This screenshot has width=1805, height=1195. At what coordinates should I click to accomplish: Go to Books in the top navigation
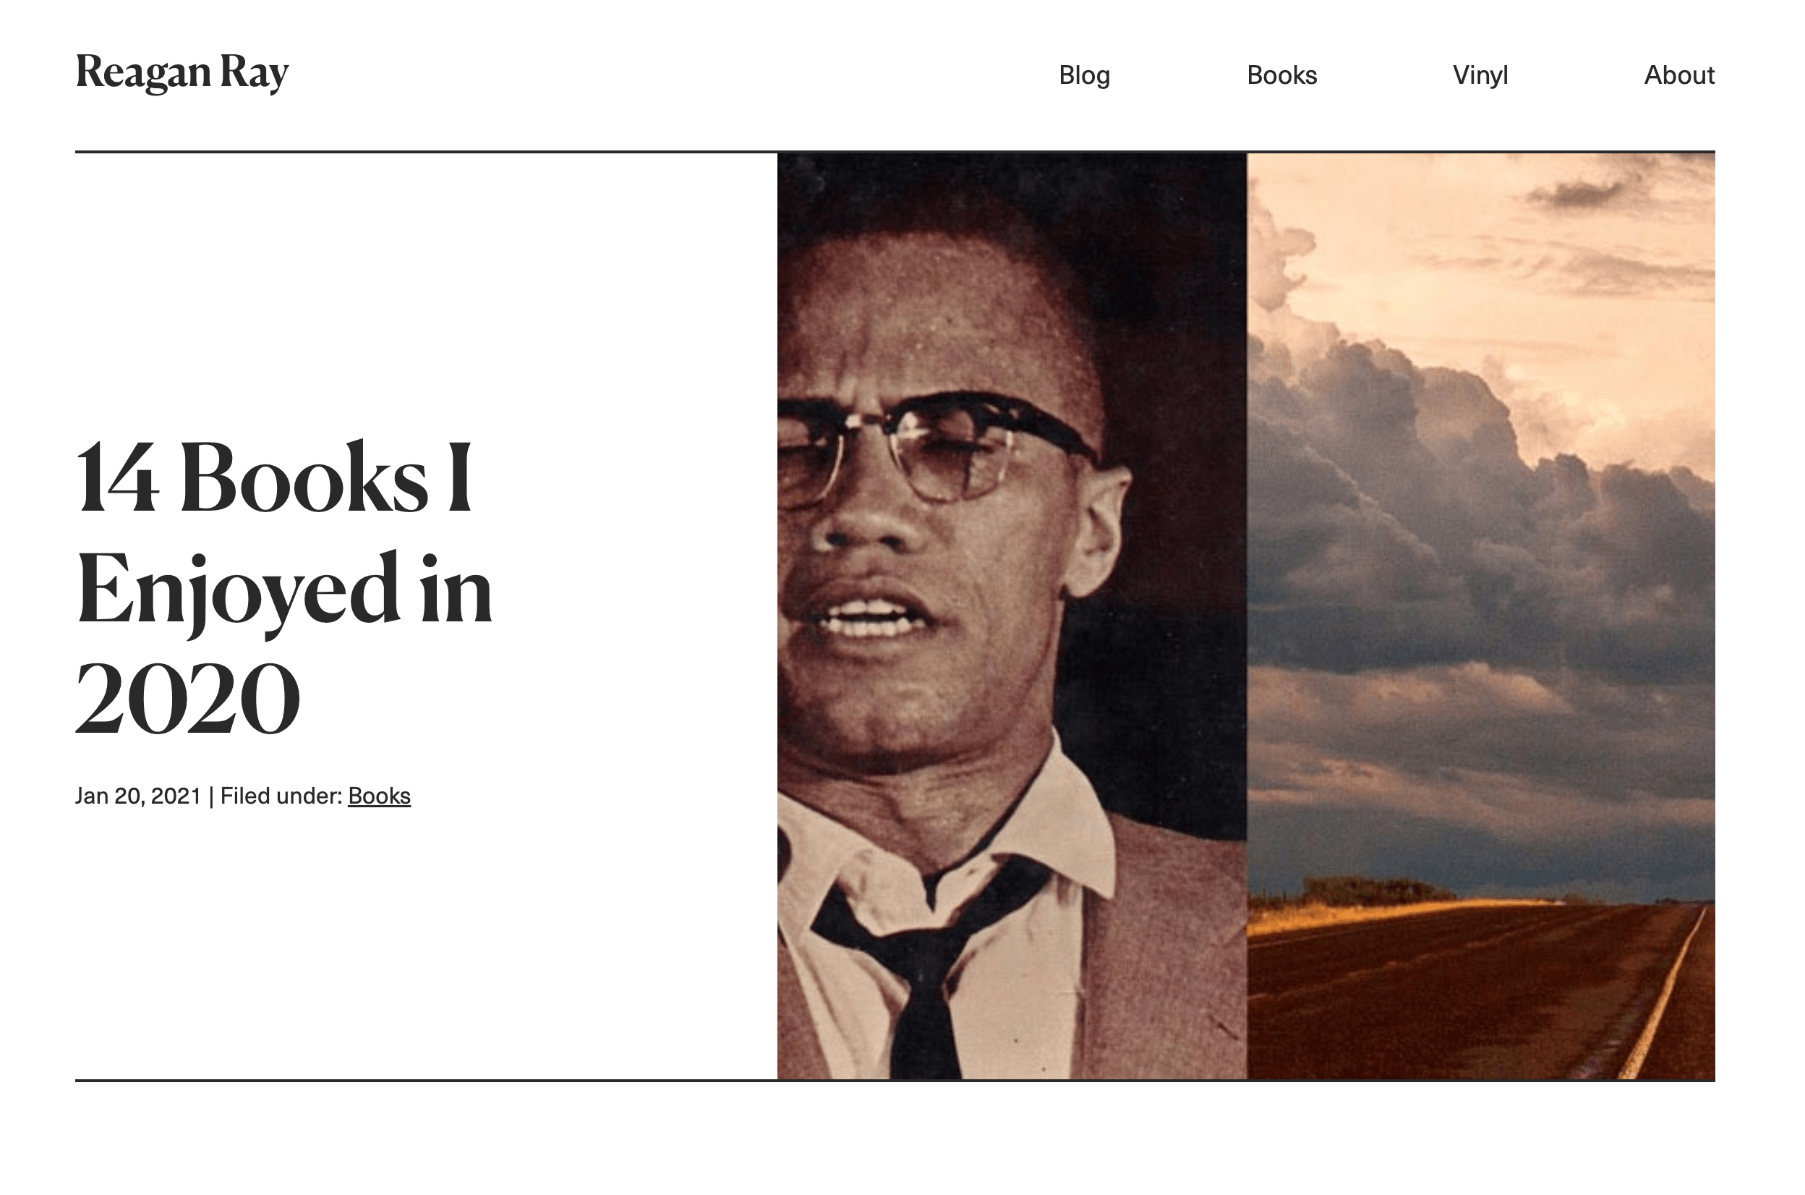[1281, 75]
